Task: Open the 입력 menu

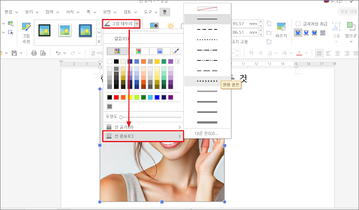Action: tap(52, 12)
